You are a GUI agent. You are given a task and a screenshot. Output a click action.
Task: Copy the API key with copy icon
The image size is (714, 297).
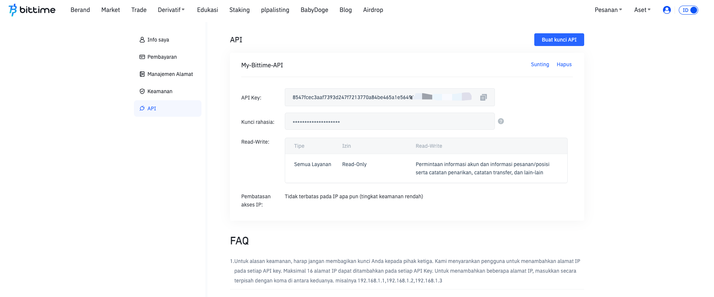483,97
